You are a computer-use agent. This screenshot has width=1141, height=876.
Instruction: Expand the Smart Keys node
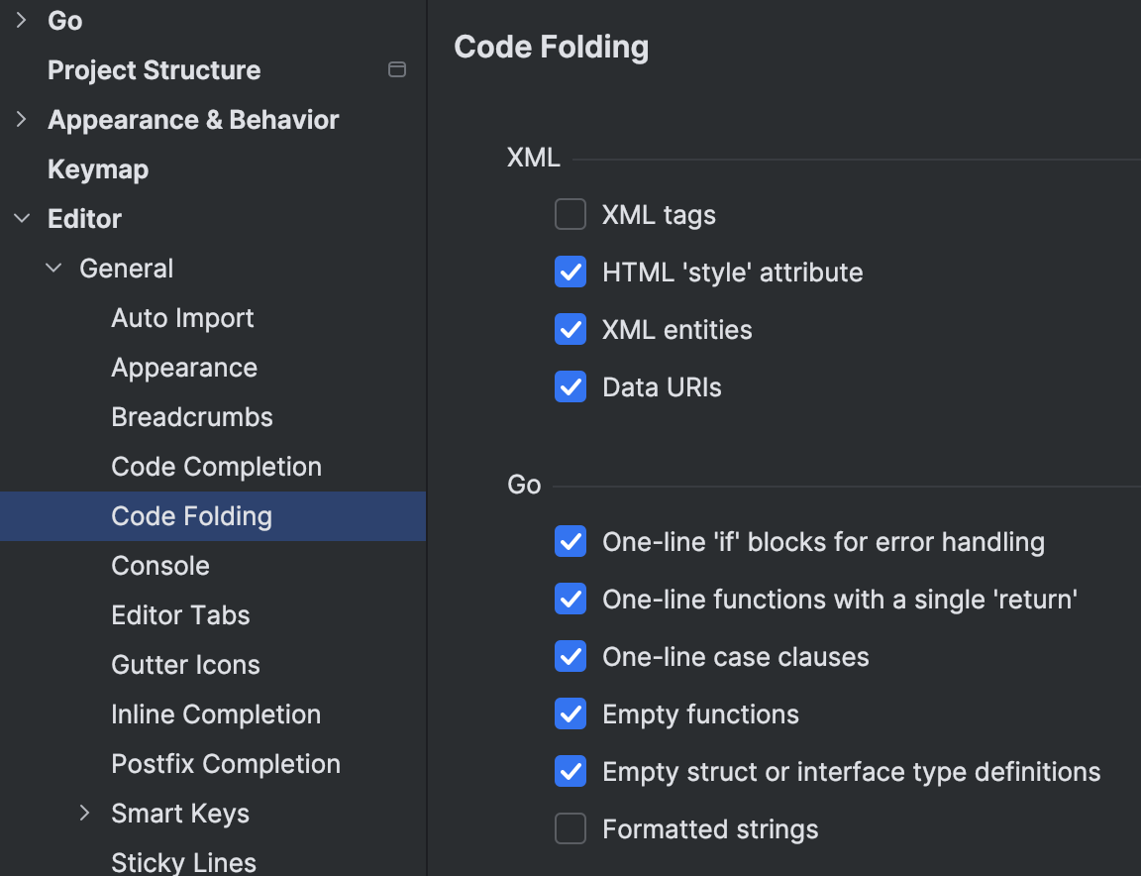click(x=85, y=814)
